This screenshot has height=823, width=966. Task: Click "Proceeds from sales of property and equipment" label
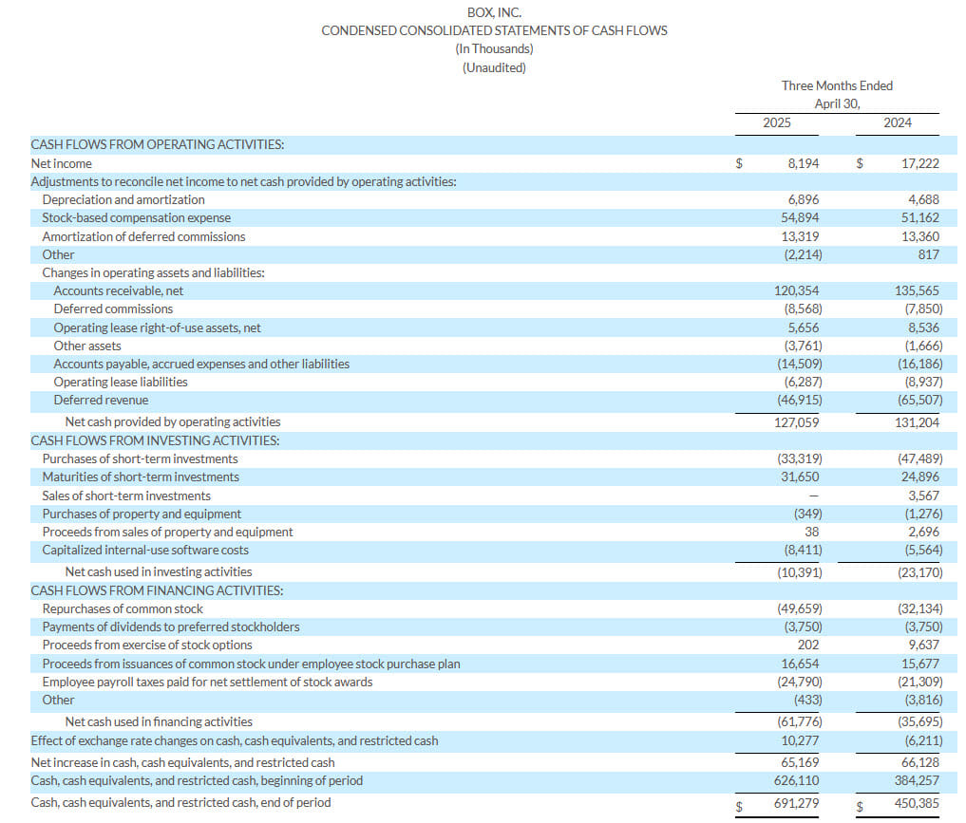pos(167,532)
